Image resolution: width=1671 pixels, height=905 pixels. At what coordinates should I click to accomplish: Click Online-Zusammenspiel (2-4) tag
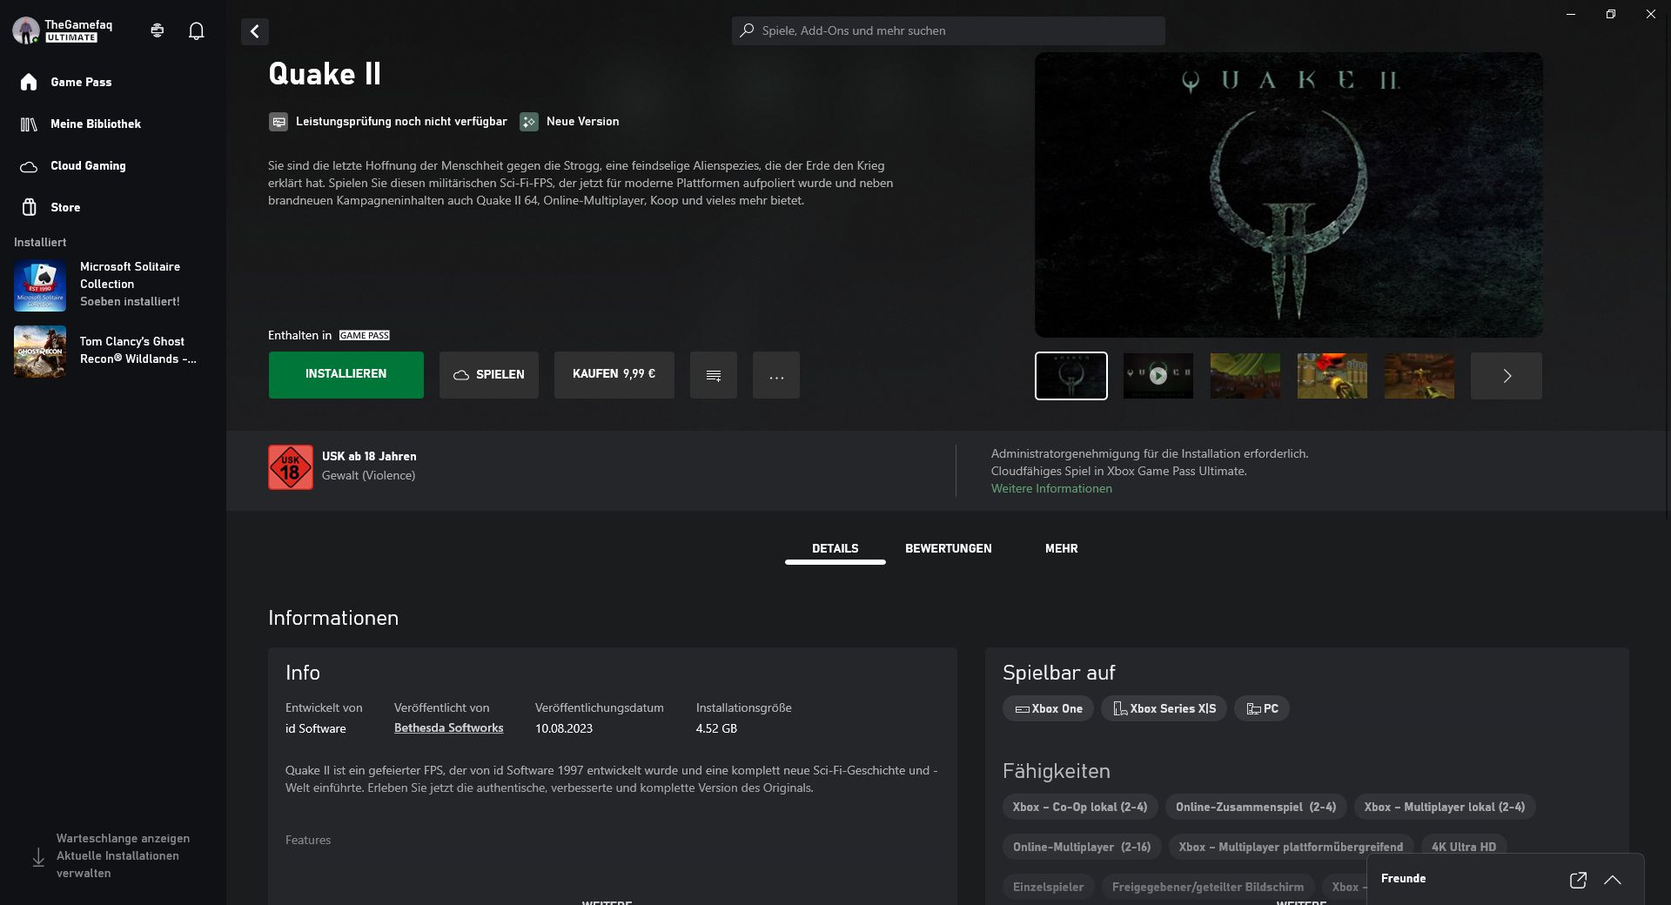coord(1256,808)
